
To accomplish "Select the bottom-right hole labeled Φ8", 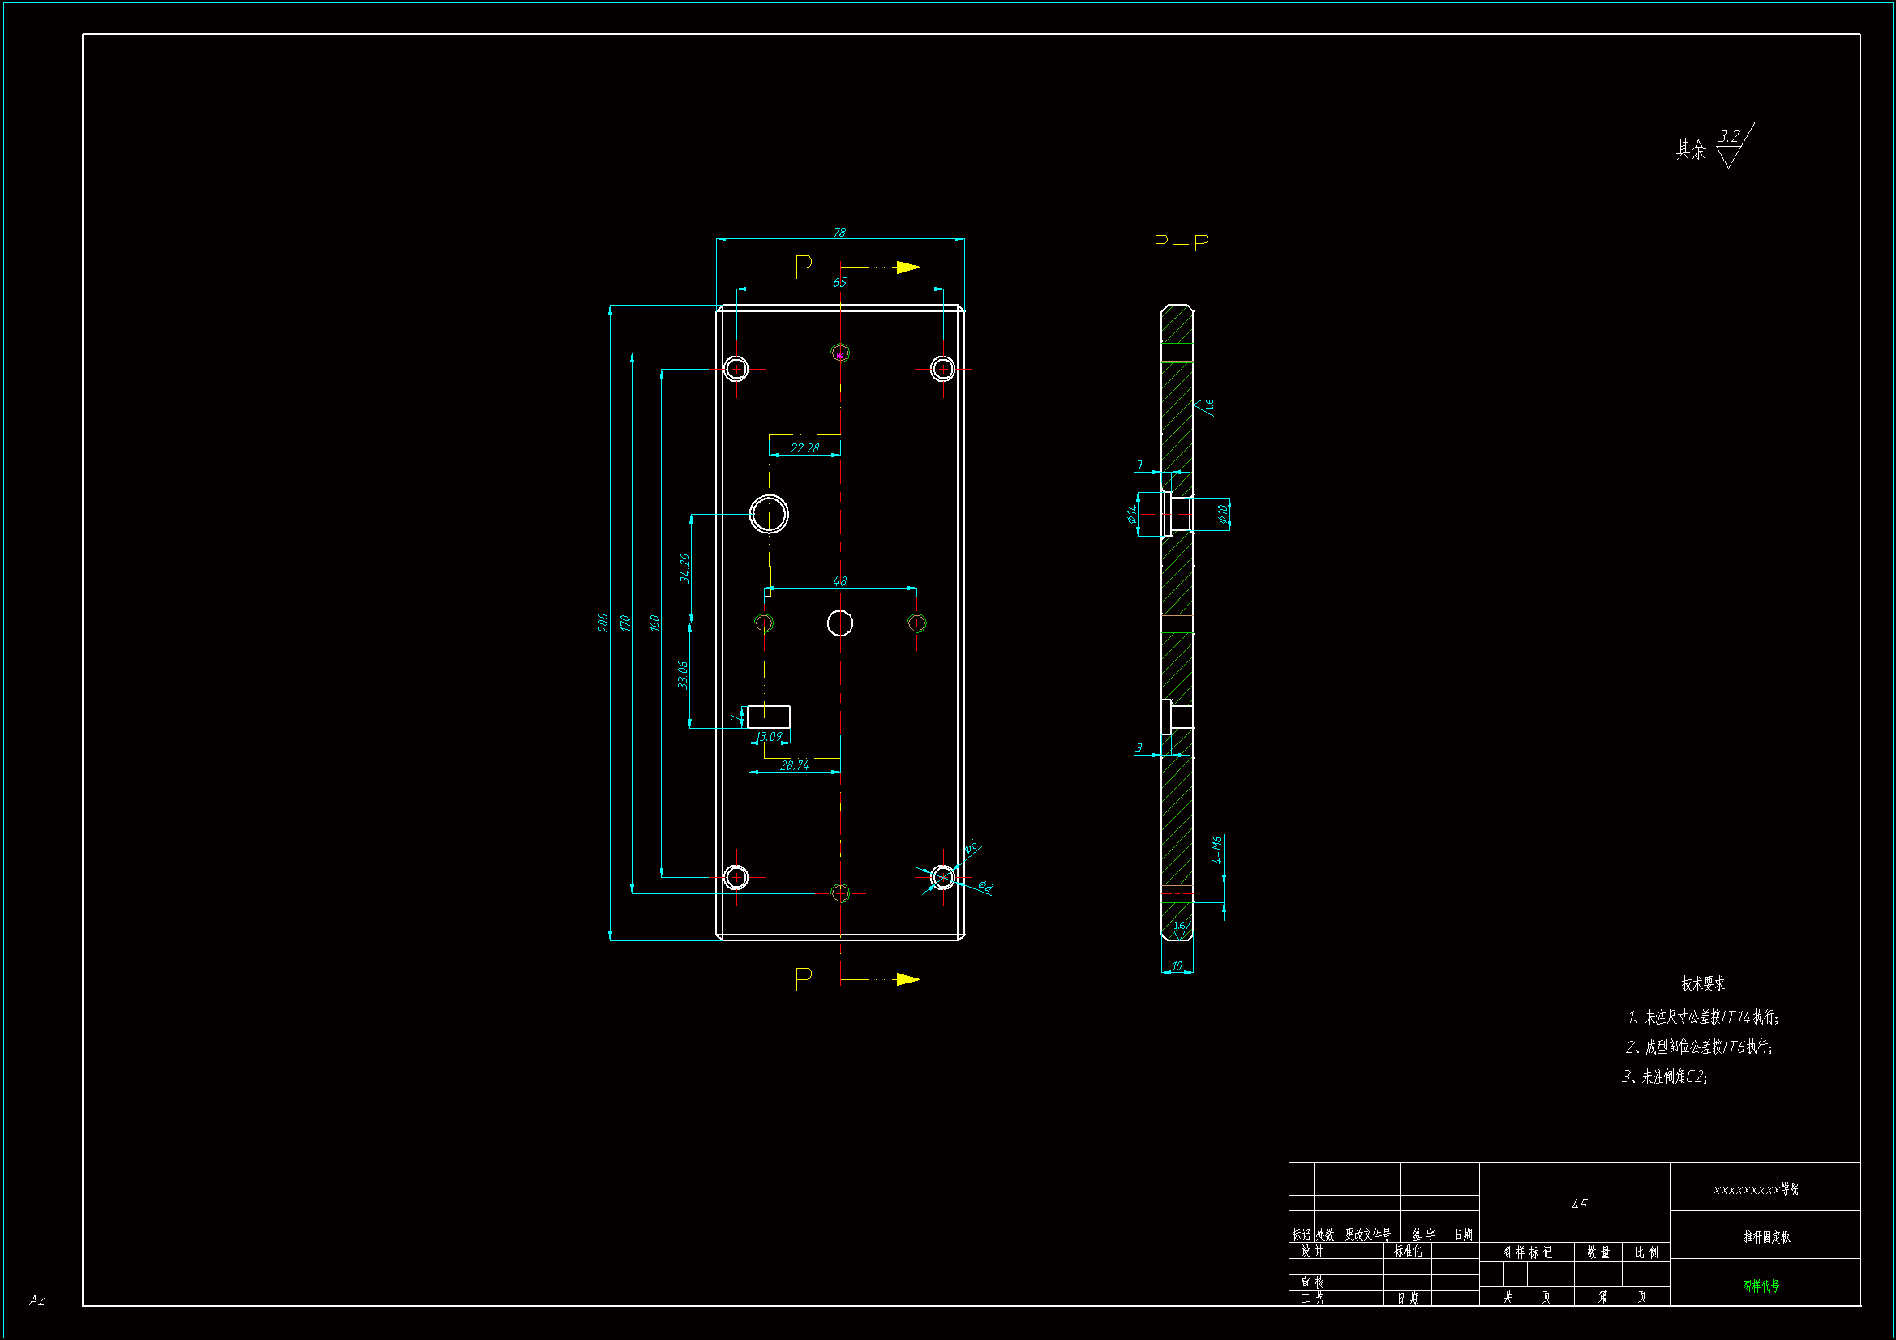I will (942, 878).
